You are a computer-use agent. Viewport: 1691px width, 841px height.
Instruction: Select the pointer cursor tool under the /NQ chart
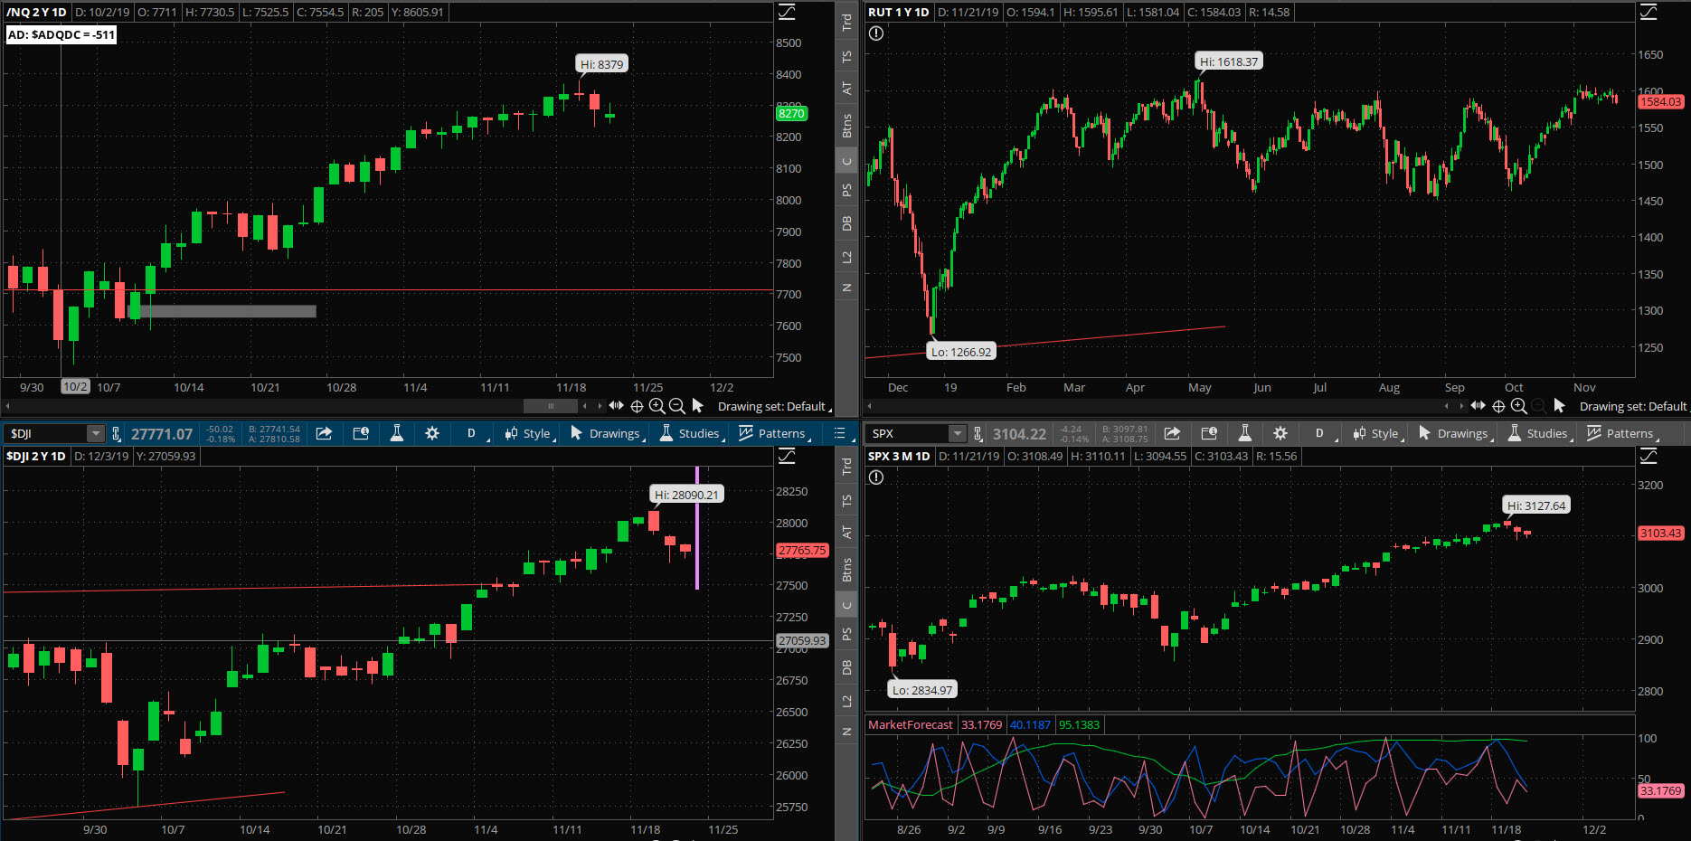click(697, 406)
